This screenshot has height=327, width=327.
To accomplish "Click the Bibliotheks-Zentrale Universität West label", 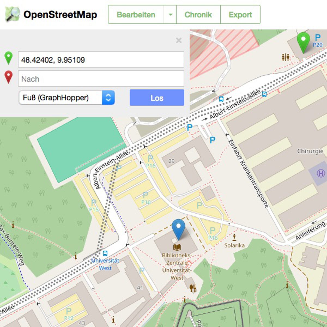I will [177, 267].
